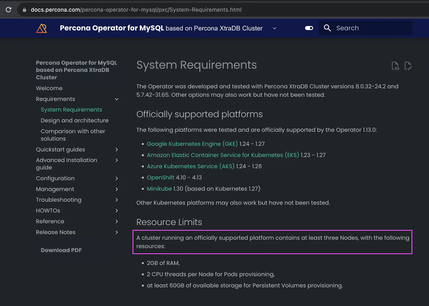
Task: Open the Welcome page in sidebar
Action: [x=49, y=88]
